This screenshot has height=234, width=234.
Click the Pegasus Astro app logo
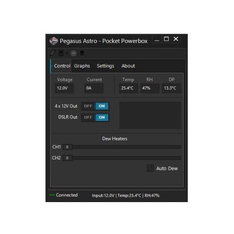[x=54, y=41]
